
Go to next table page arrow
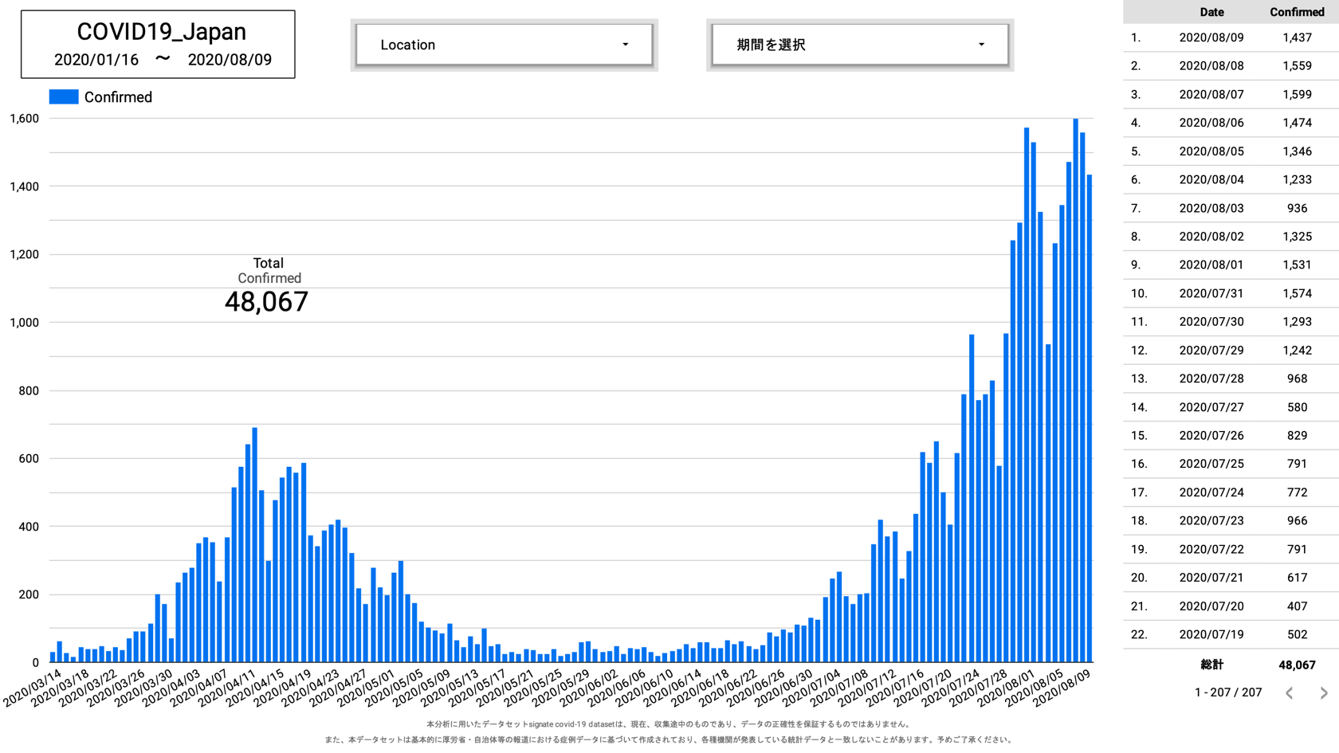point(1323,693)
